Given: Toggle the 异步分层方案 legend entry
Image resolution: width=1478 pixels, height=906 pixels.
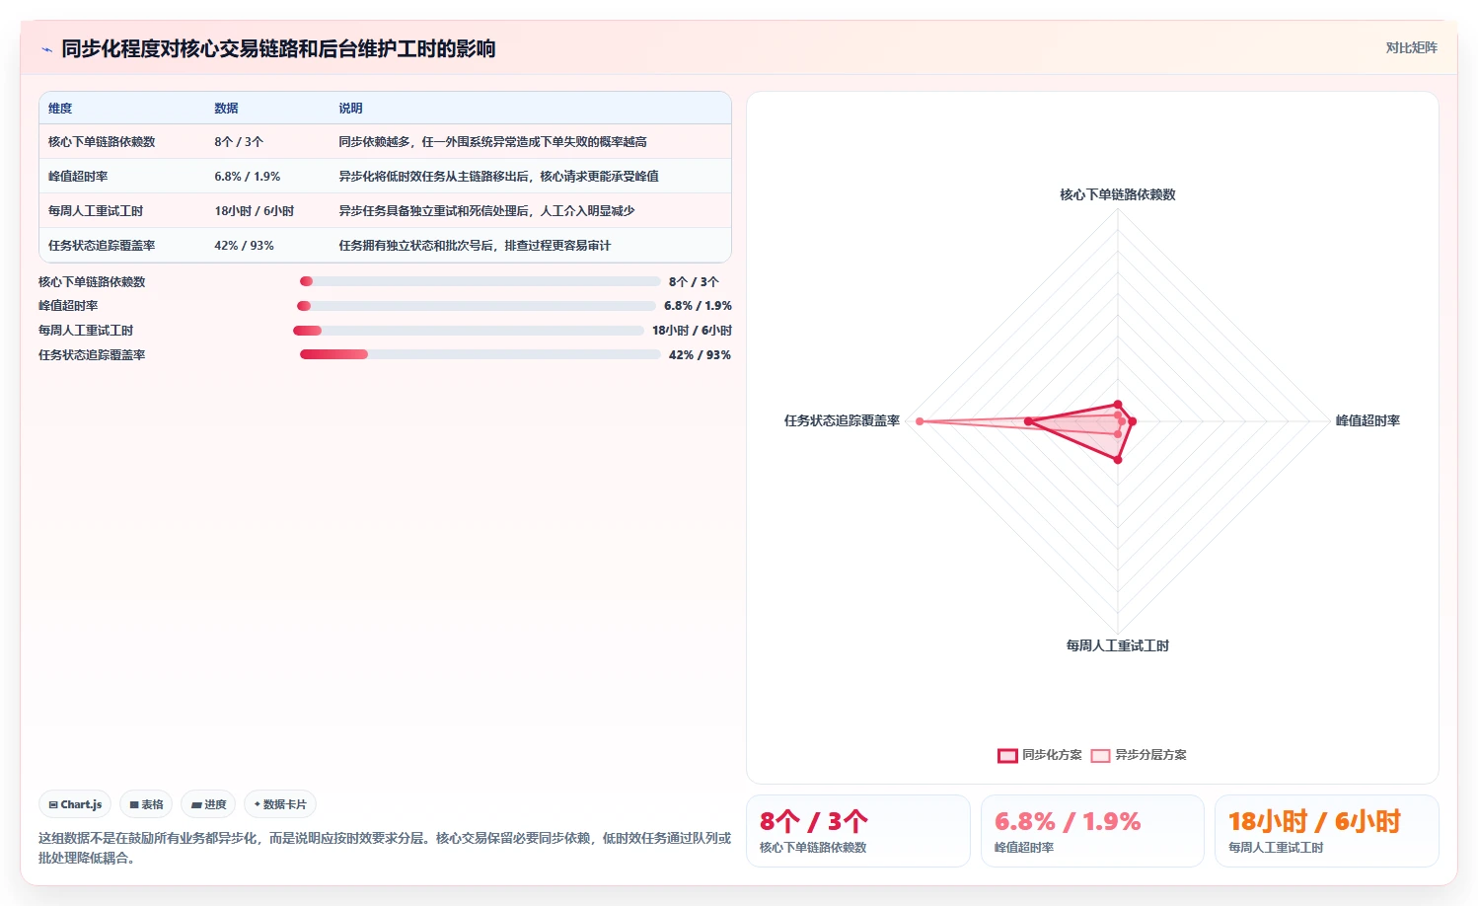Looking at the screenshot, I should point(1139,755).
